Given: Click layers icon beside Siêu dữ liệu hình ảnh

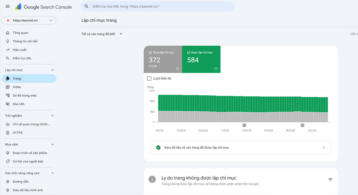Looking at the screenshot, I should tap(8, 190).
